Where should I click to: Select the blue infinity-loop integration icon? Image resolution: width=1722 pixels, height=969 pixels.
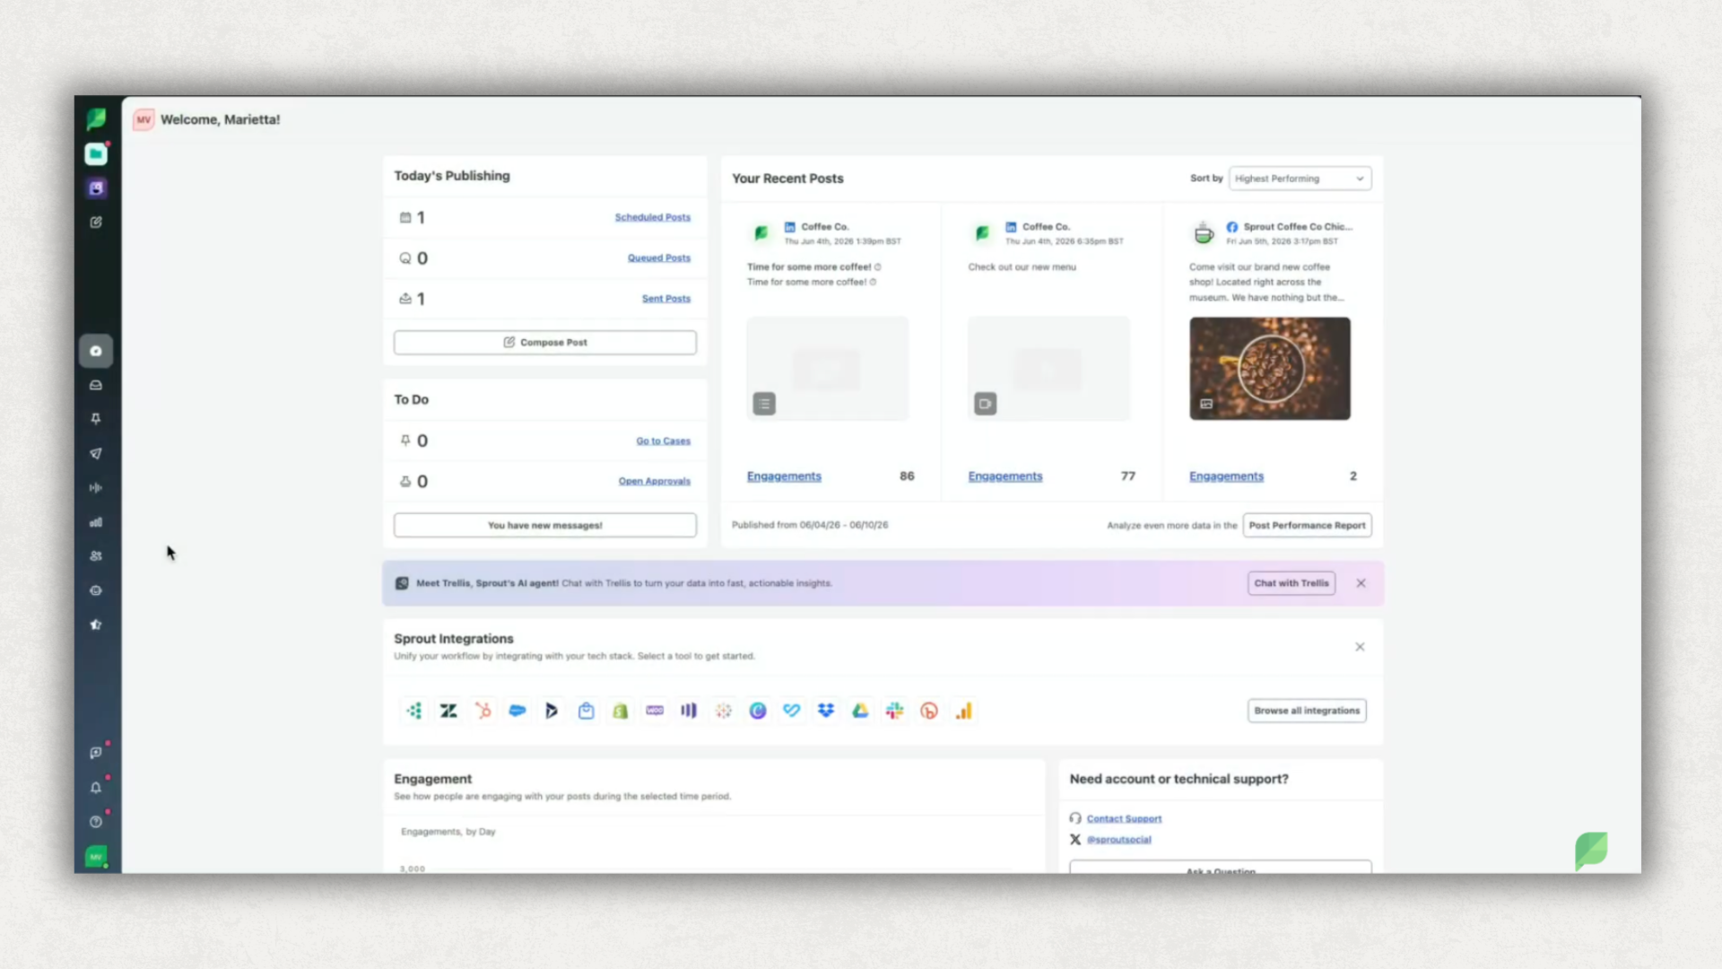click(x=791, y=711)
